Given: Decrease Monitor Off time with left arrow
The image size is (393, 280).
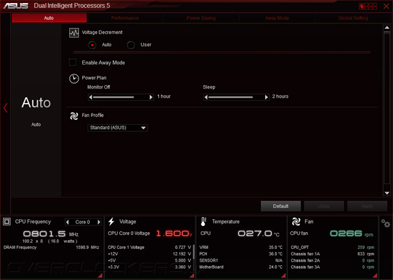Looking at the screenshot, I should pos(90,97).
